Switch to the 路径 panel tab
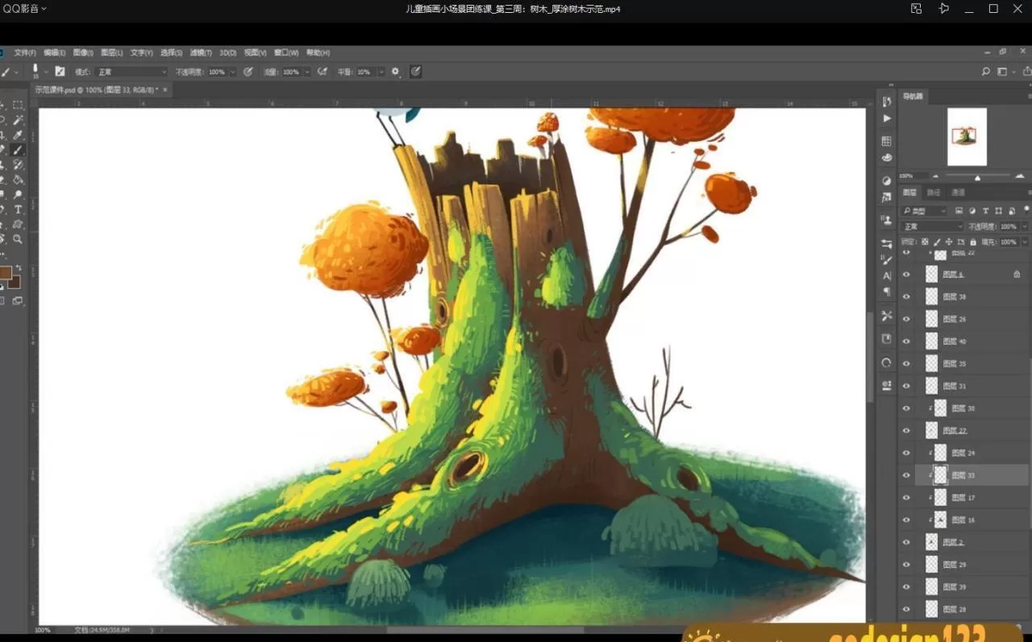The image size is (1032, 642). click(933, 193)
